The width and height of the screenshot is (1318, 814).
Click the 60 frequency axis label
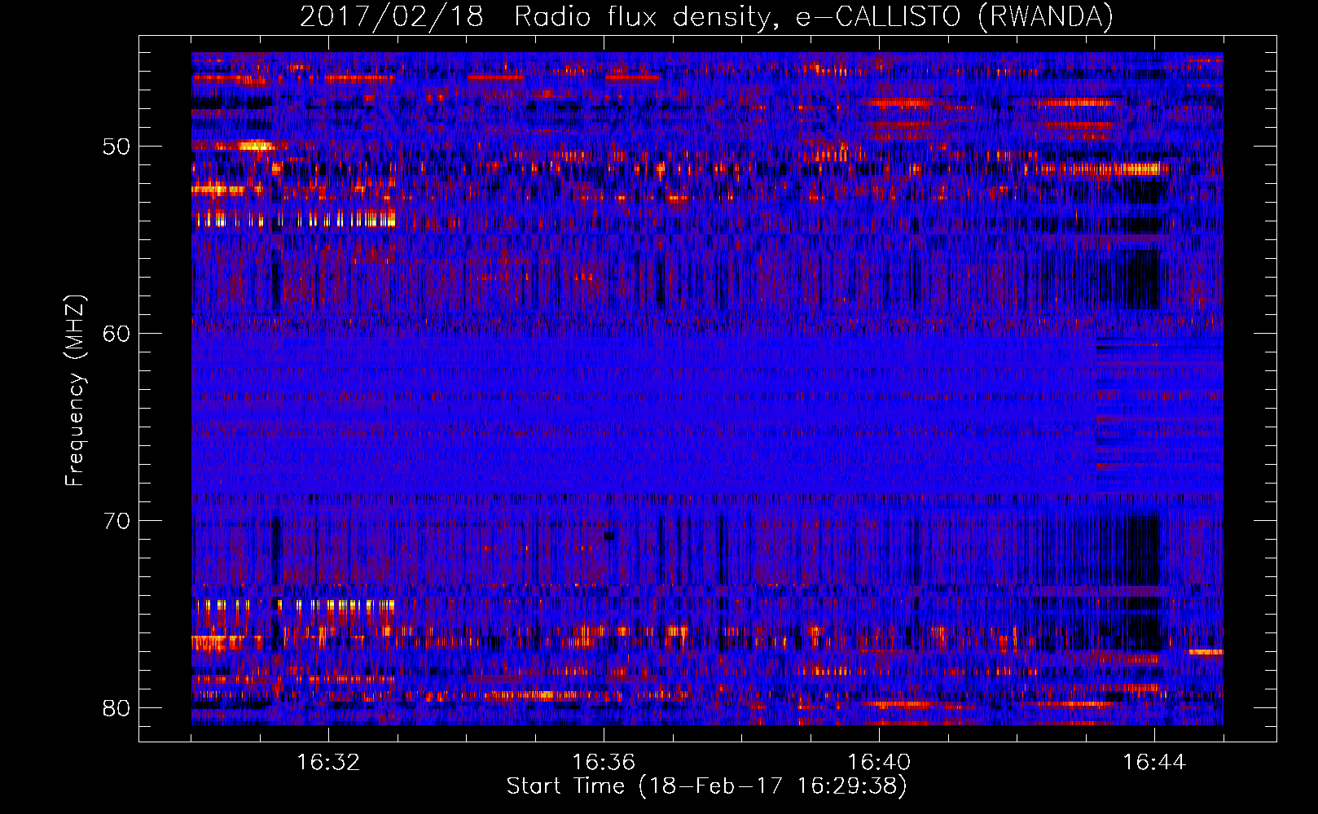tap(116, 334)
